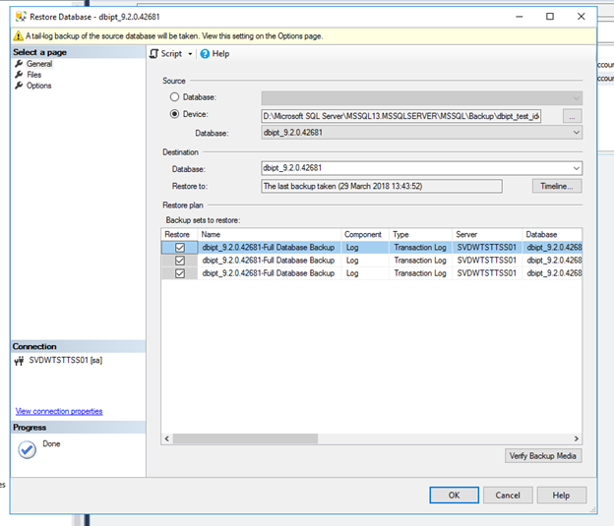Expand the Destination Database combo box
This screenshot has height=526, width=614.
577,168
